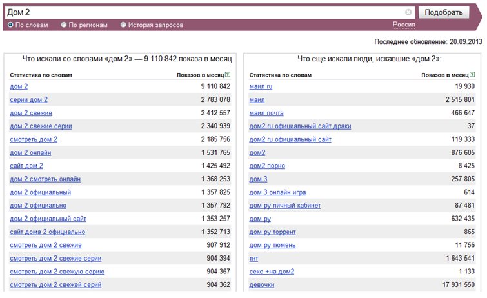Open the "дом 2" keyword link
This screenshot has height=298, width=487.
tap(19, 86)
